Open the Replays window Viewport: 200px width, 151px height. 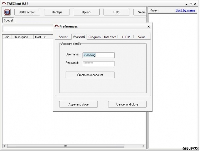[x=57, y=12]
